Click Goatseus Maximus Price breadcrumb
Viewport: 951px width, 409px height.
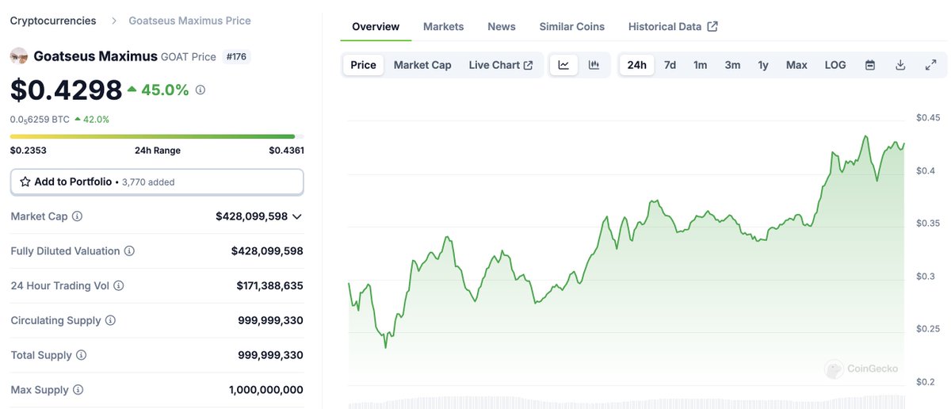(x=190, y=21)
